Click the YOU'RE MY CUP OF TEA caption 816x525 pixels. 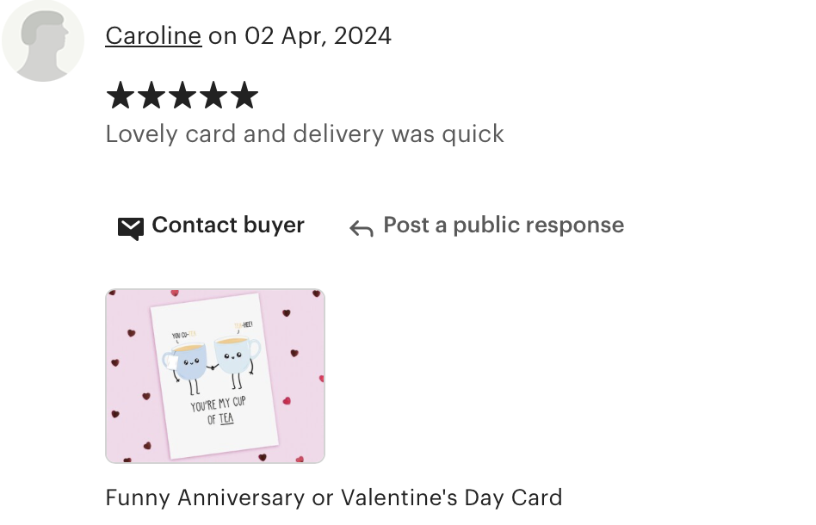coord(219,411)
